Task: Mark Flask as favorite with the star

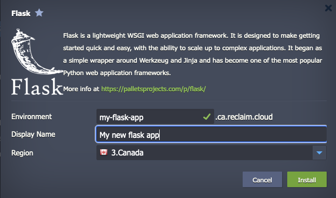Action: click(39, 13)
